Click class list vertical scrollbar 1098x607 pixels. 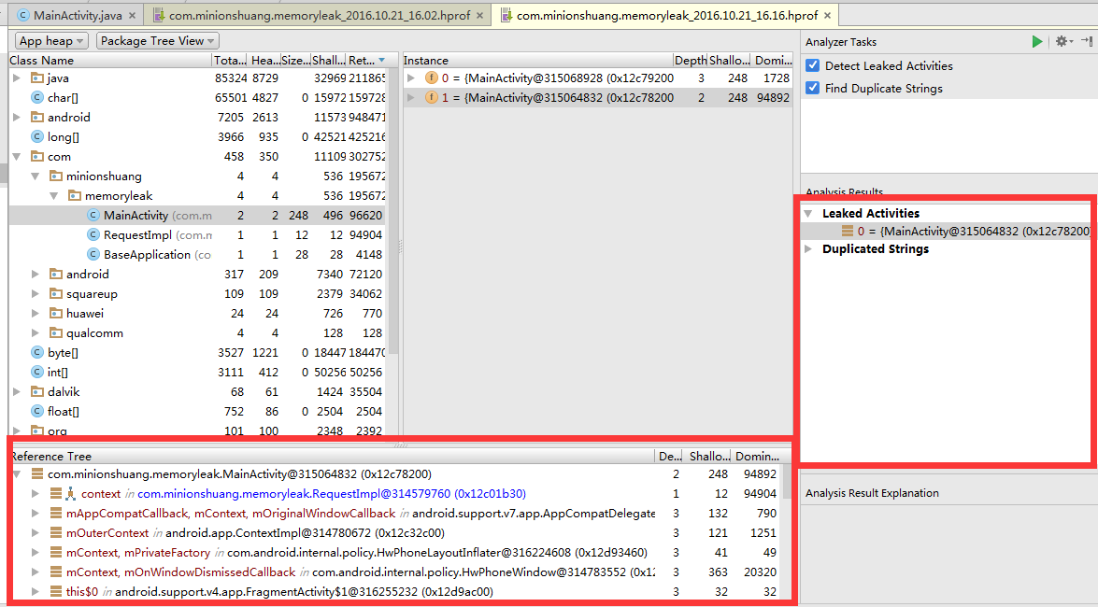tap(393, 210)
